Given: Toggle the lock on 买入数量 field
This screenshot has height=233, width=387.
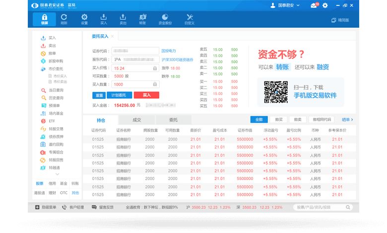Looking at the screenshot, I should point(155,84).
